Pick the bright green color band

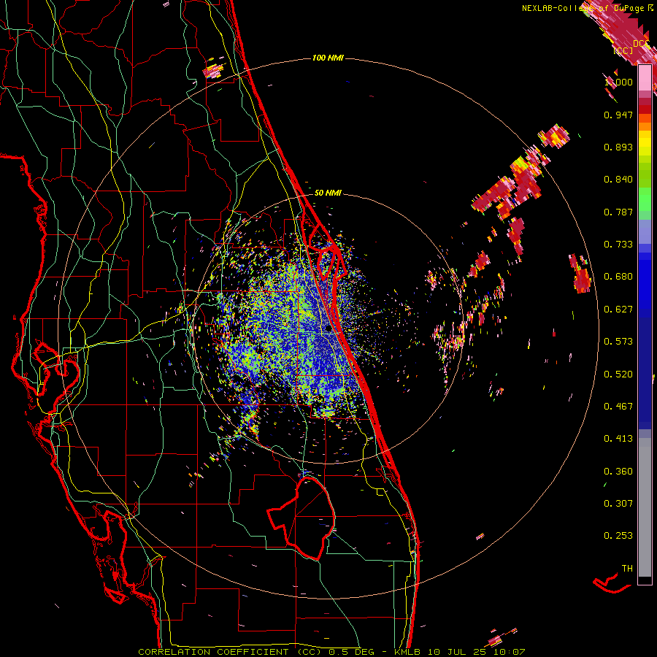pos(645,200)
